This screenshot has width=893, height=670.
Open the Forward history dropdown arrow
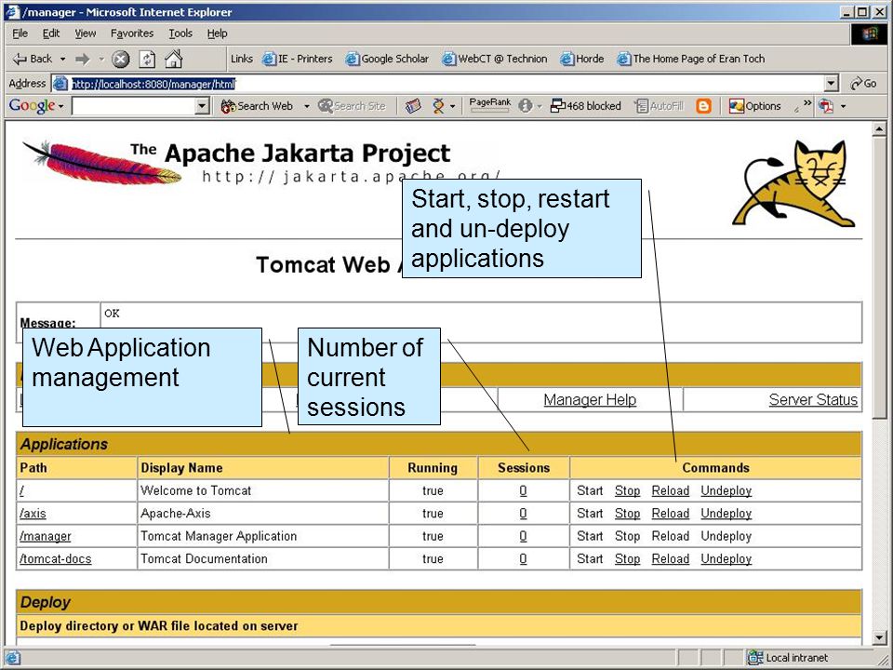[x=101, y=59]
